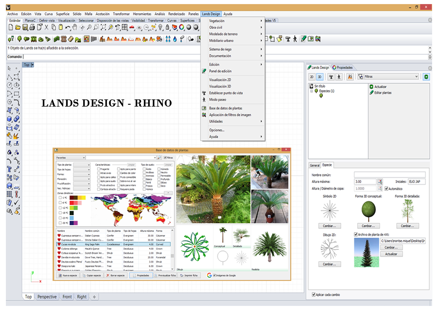Click the camera viewpoint icon in Lands panel

[331, 77]
